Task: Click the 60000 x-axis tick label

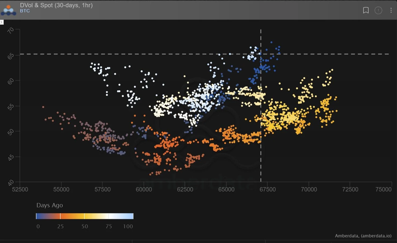Action: pos(144,189)
